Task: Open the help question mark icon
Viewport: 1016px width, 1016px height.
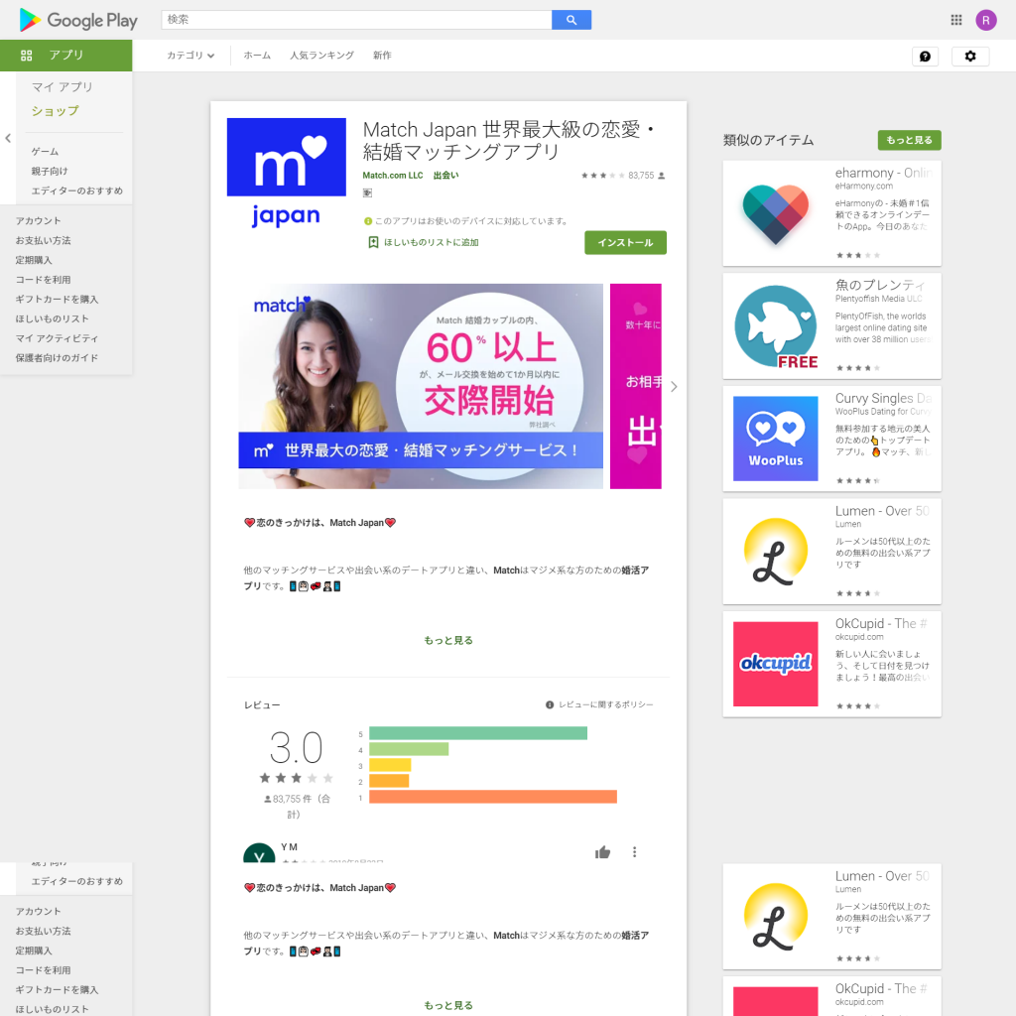Action: pos(925,57)
